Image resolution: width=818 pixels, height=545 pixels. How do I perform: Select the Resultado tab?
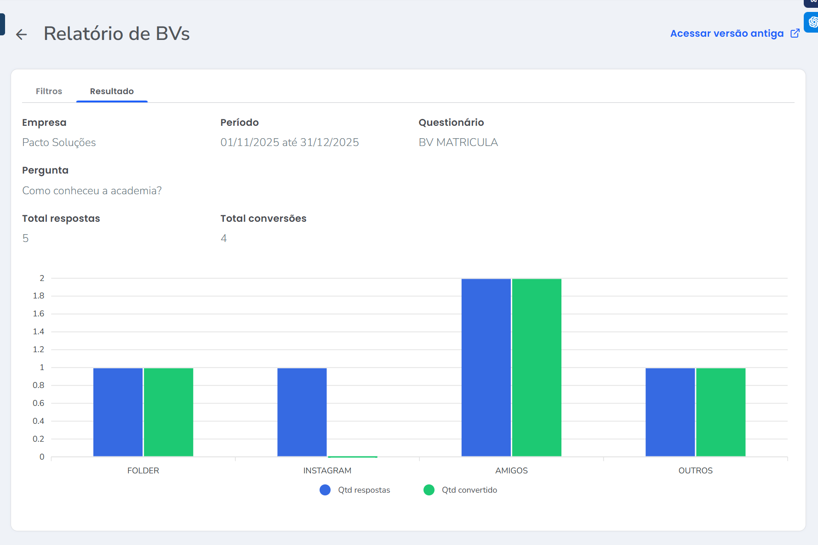112,91
